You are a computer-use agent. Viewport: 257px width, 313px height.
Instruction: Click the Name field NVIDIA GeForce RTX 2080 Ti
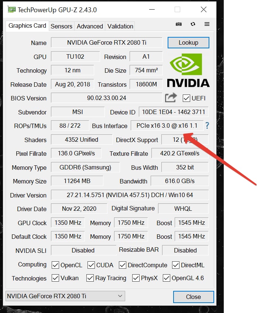coord(107,42)
